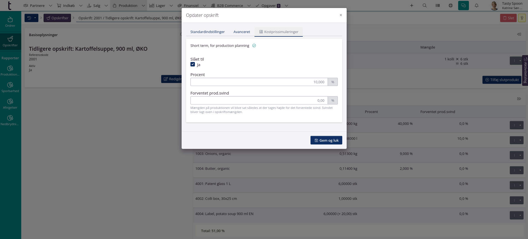
Task: Expand the Lager menu dropdown arrow
Action: pos(171,6)
